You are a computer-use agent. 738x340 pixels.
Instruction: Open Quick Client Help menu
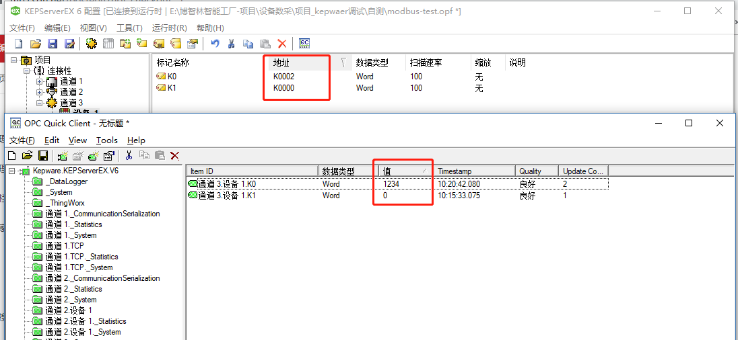(136, 140)
